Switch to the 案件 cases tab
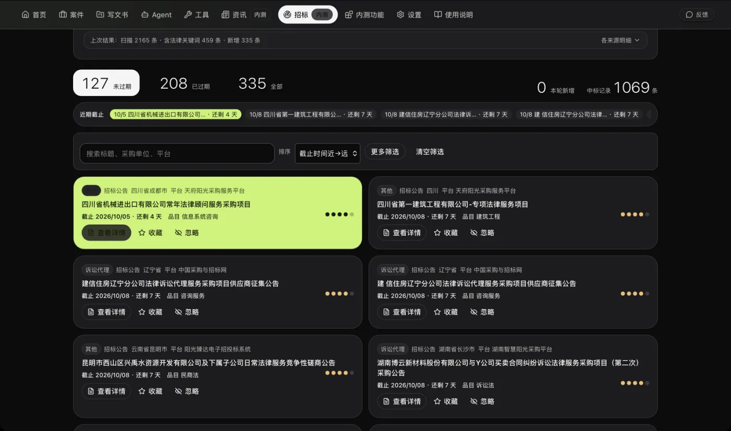The image size is (731, 431). click(x=72, y=15)
